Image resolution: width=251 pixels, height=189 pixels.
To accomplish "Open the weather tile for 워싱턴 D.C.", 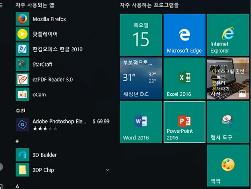I will [141, 78].
